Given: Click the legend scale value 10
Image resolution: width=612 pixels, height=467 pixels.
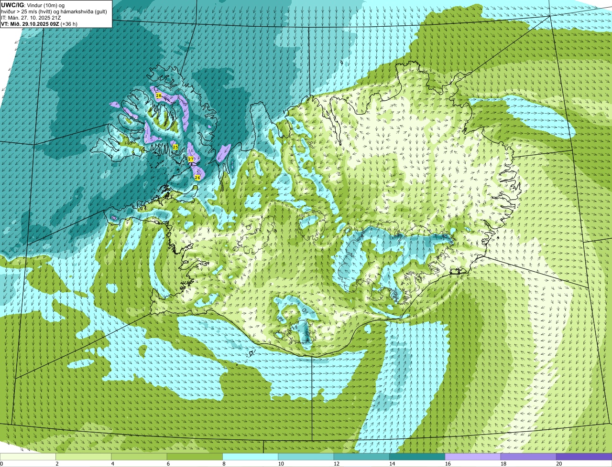Looking at the screenshot, I should [x=281, y=464].
